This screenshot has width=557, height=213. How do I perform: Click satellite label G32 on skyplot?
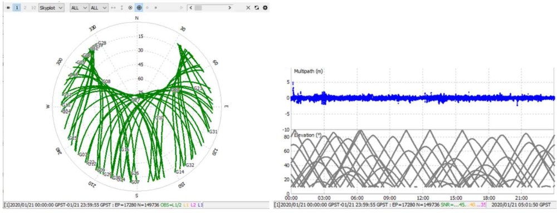[190, 165]
